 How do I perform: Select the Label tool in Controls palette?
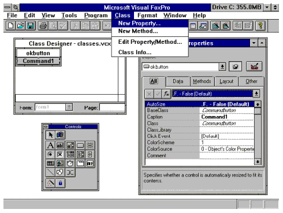point(50,145)
